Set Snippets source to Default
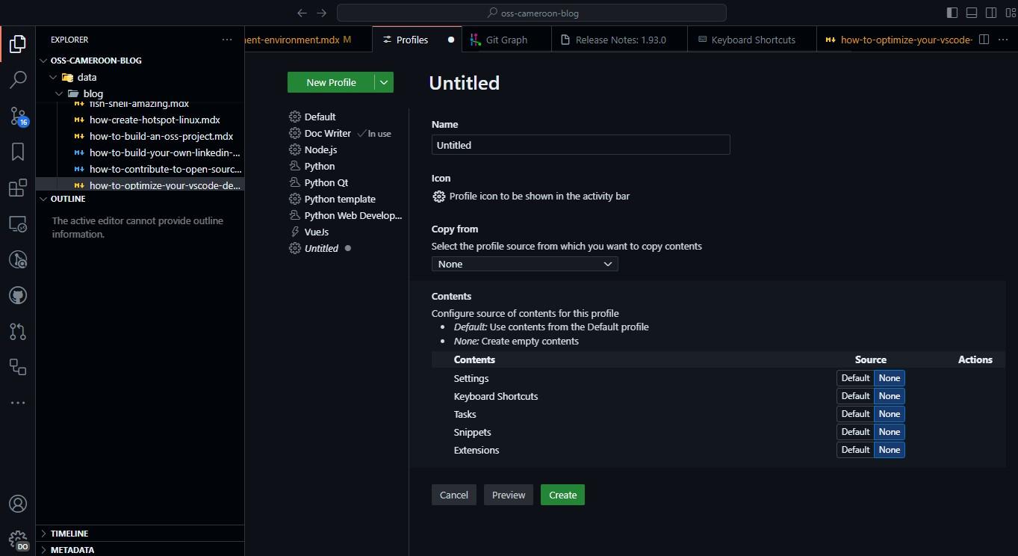Screen dimensions: 1018x556 pos(855,432)
